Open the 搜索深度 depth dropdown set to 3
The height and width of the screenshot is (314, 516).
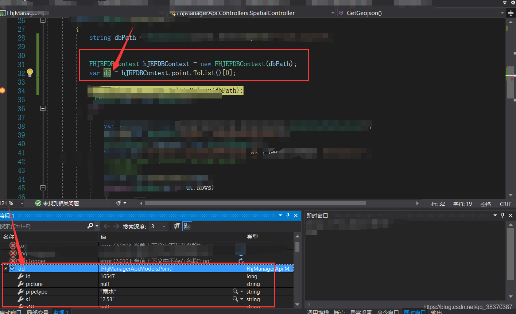click(x=163, y=226)
